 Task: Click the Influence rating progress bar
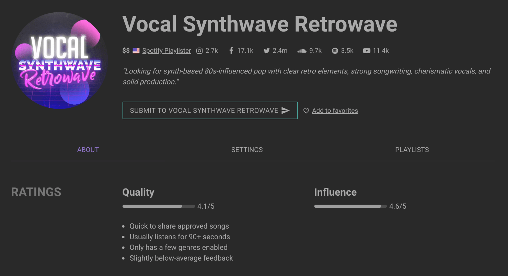[350, 206]
